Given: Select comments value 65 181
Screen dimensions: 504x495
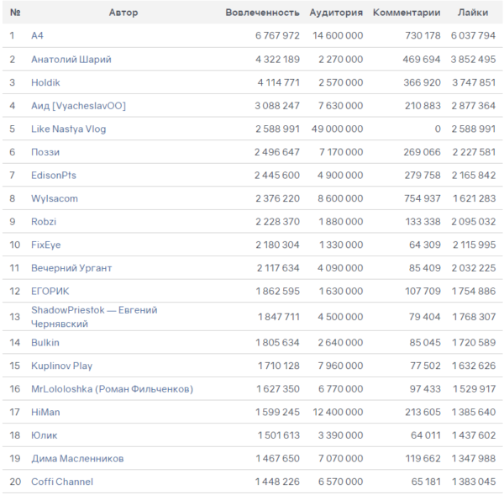Looking at the screenshot, I should pos(426,482).
